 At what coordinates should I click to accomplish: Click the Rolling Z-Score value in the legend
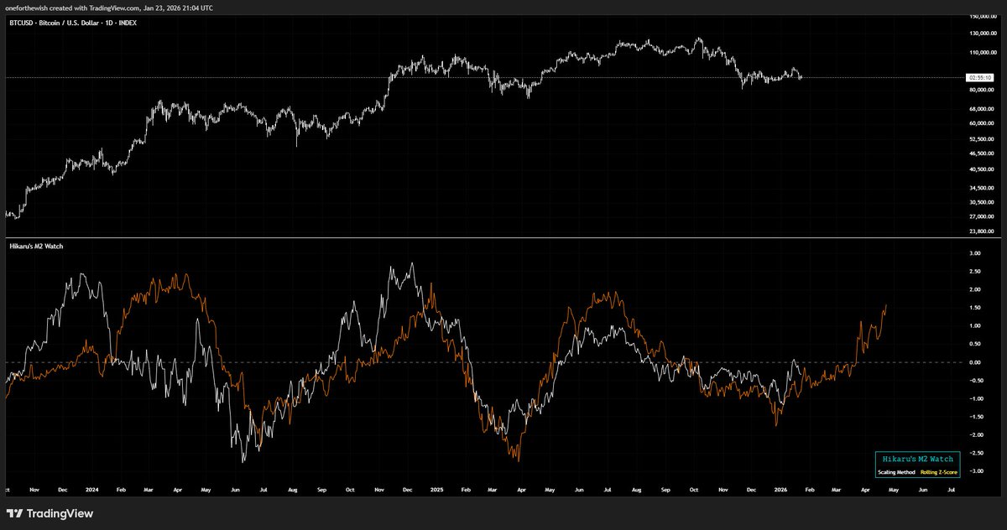(x=940, y=473)
